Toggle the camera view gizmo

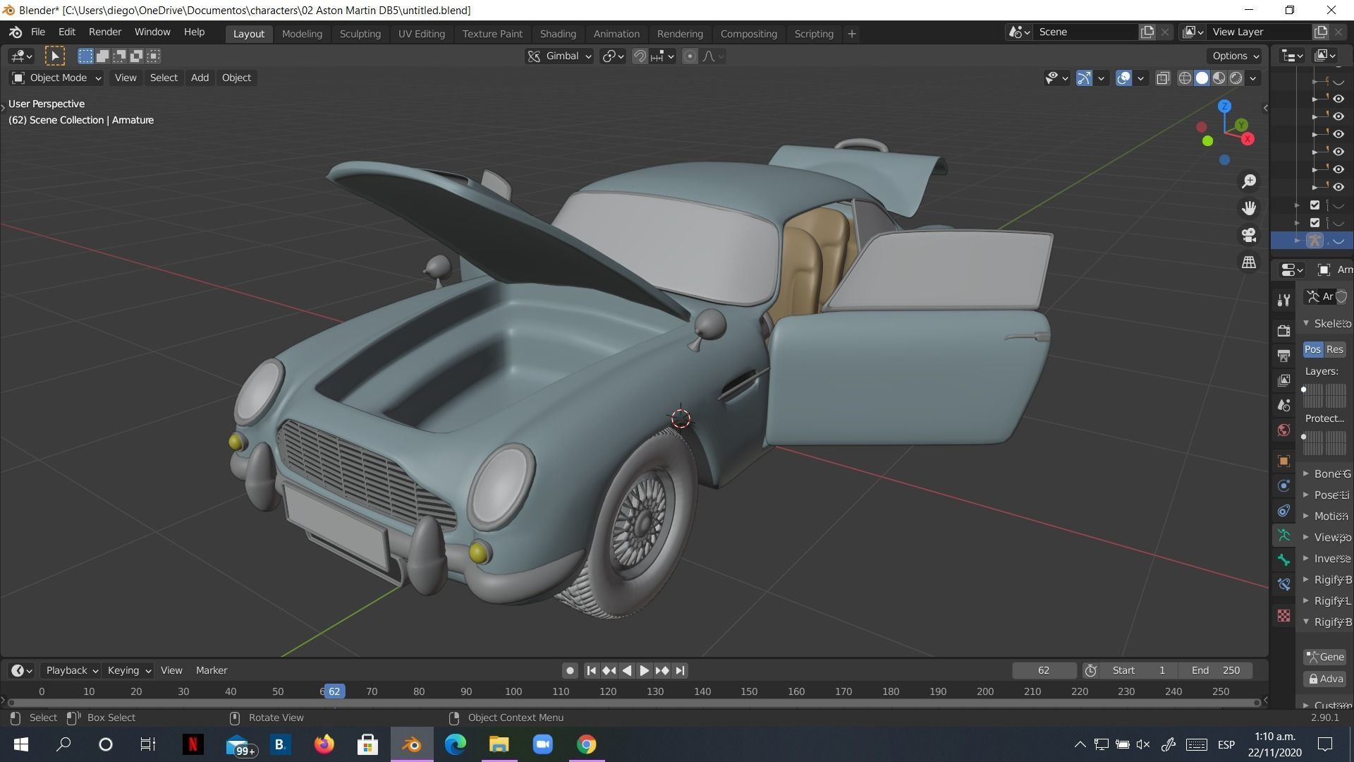tap(1249, 235)
